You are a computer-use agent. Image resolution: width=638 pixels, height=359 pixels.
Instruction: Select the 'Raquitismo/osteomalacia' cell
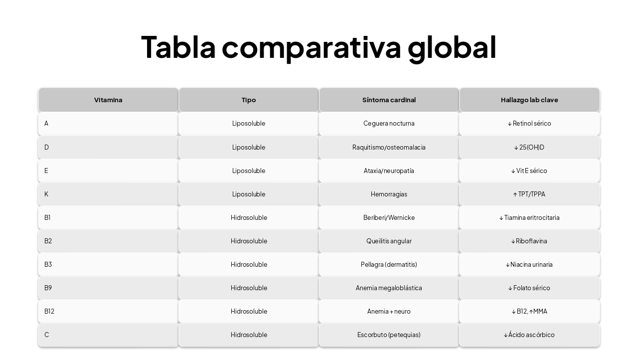pyautogui.click(x=389, y=147)
